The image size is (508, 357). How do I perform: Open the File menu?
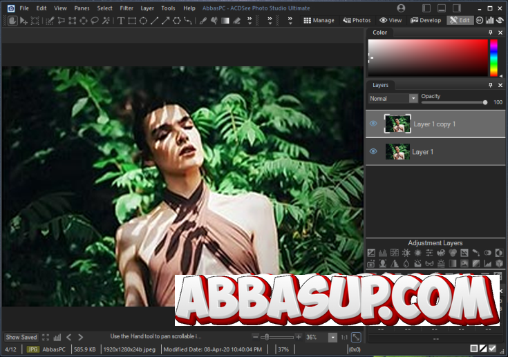[24, 8]
